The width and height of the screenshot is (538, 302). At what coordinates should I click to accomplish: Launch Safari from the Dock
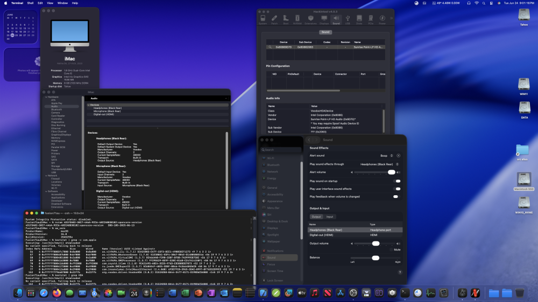click(44, 293)
